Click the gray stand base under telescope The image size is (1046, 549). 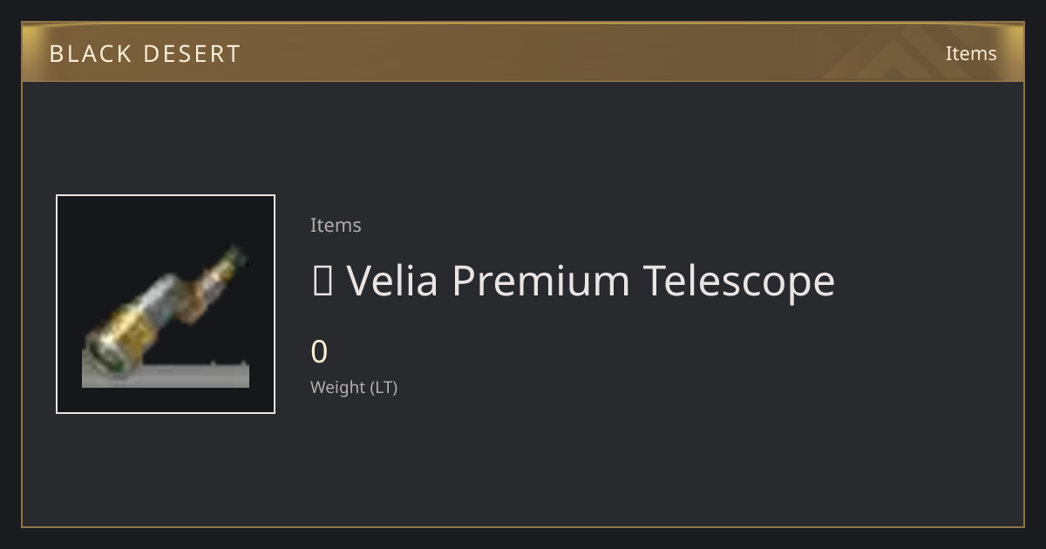166,376
